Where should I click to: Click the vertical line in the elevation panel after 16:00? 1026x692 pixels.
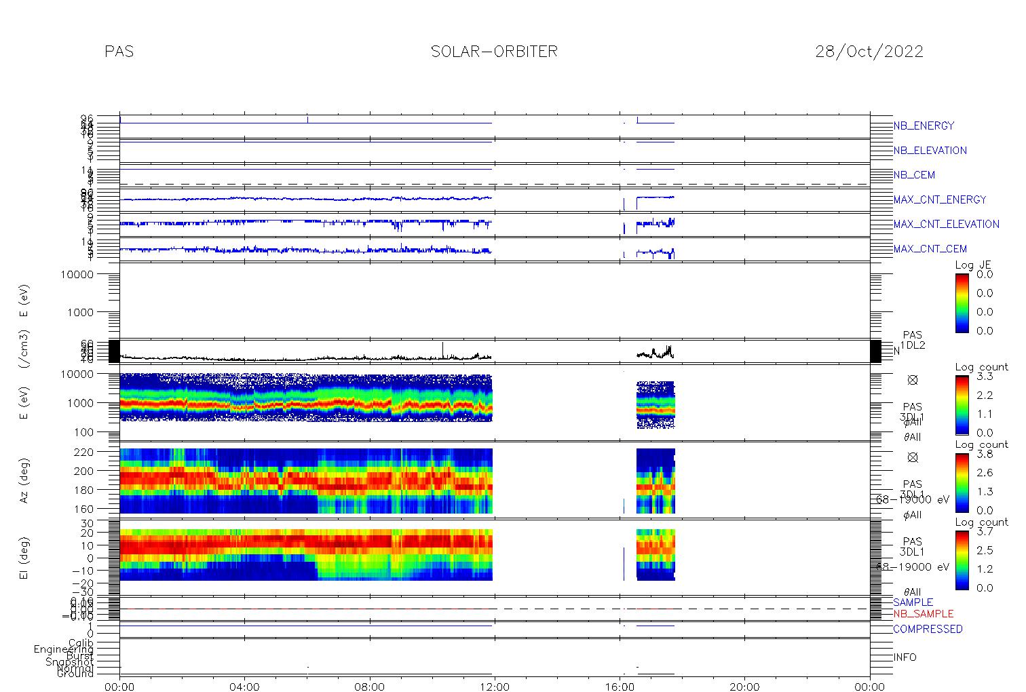[624, 563]
